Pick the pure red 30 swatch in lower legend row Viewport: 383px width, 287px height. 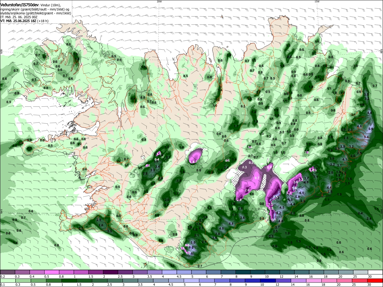(x=375, y=281)
